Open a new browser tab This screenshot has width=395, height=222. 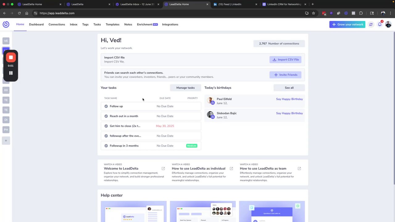point(313,4)
